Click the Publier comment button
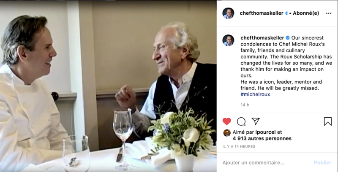 (x=322, y=163)
